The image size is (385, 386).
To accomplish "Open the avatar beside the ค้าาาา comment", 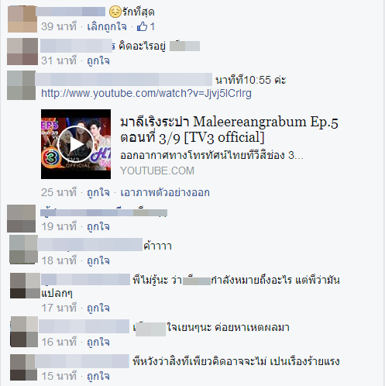I will (23, 250).
